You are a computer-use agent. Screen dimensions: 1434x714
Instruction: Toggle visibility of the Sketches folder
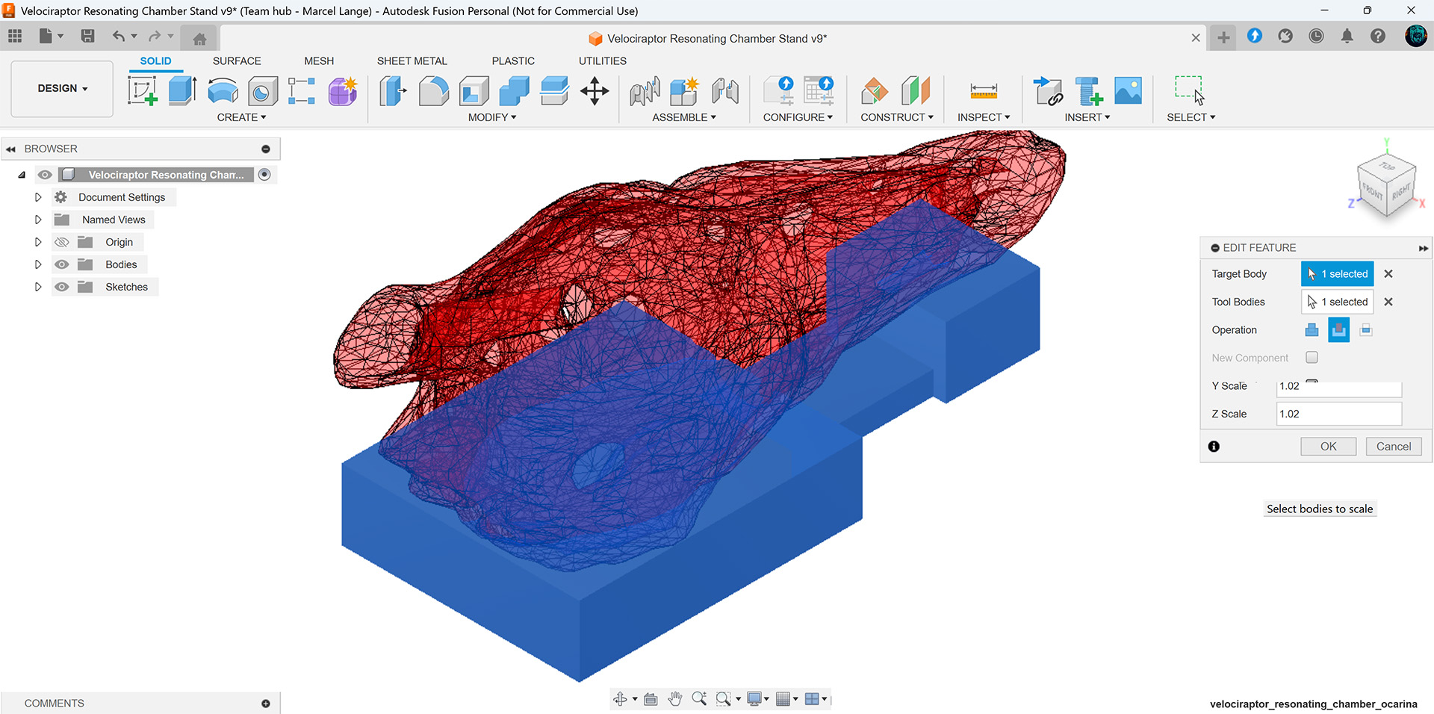62,287
